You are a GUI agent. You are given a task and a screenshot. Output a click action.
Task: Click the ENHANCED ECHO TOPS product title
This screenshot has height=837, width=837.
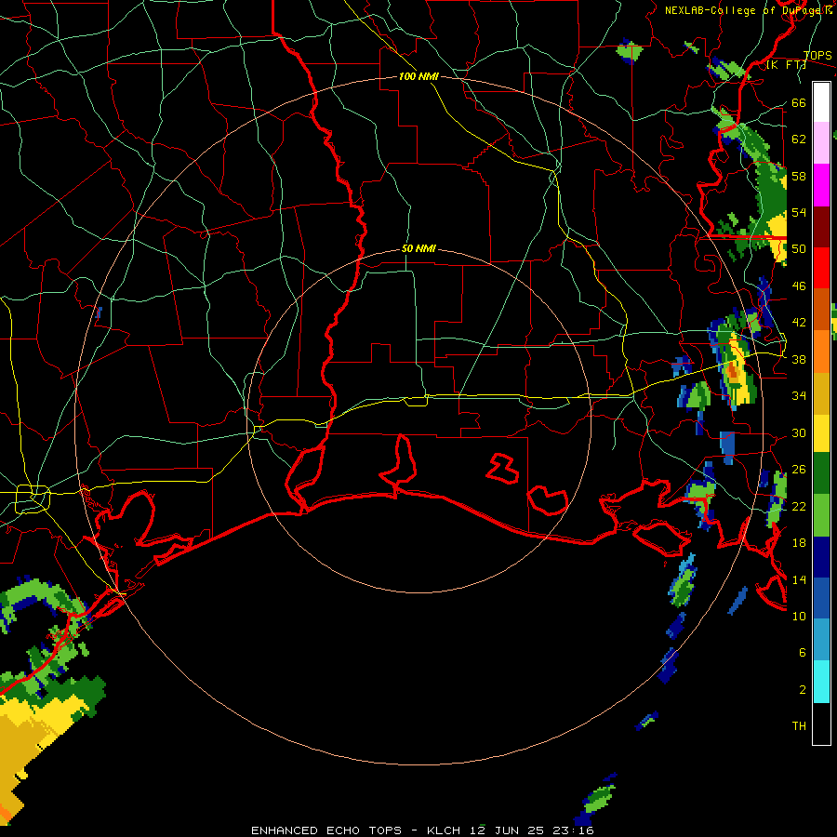326,830
